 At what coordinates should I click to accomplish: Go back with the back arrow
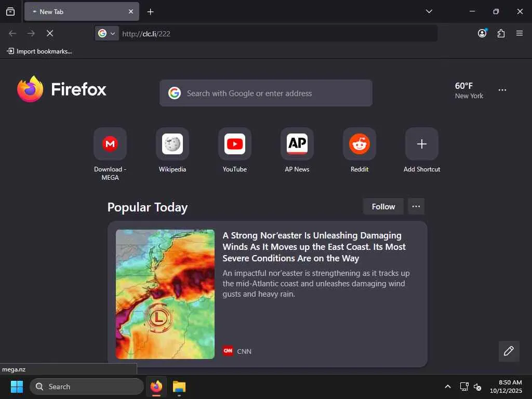pyautogui.click(x=12, y=33)
